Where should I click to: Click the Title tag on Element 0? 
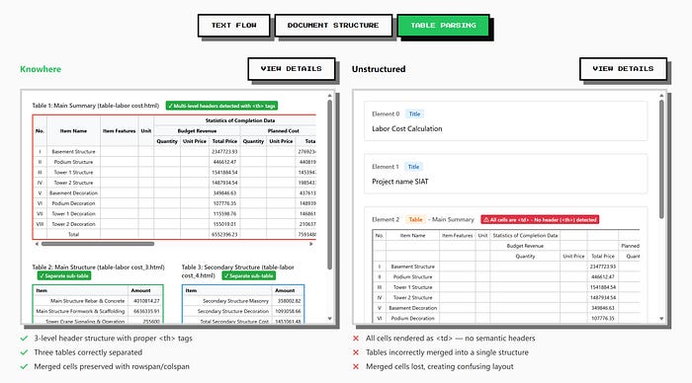click(x=414, y=115)
